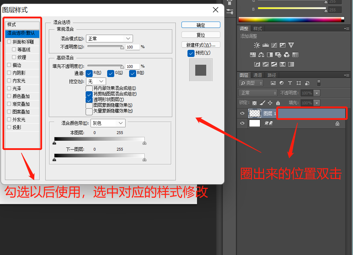Select the 调整 adjustments tab
Screen dimensions: 353x255
click(x=244, y=29)
